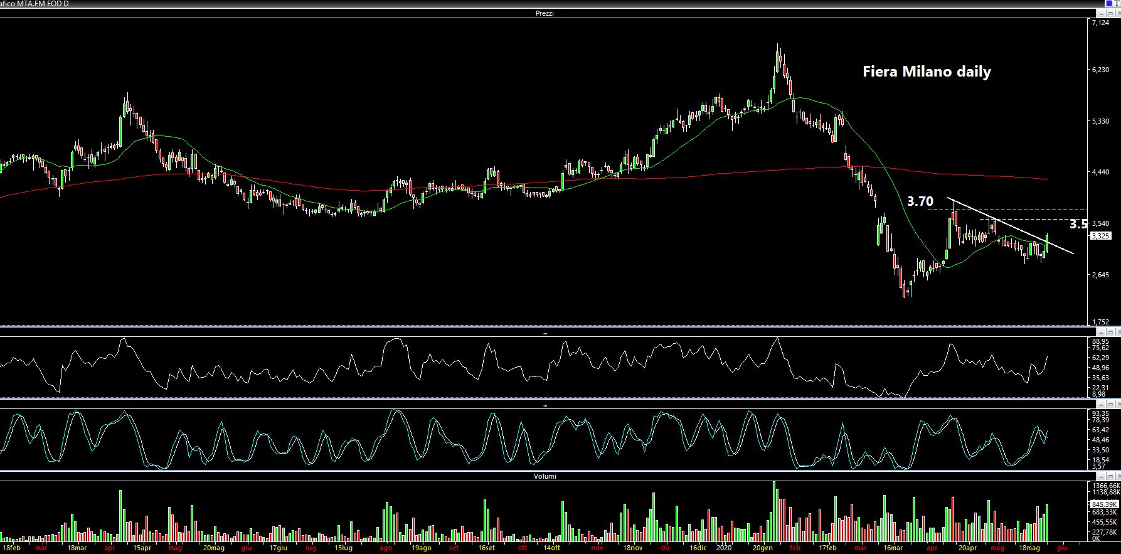This screenshot has height=554, width=1121.
Task: Maximize the stochastic indicator panel
Action: coord(1110,404)
